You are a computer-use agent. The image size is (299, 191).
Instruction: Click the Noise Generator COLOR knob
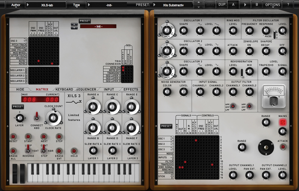coord(167,92)
